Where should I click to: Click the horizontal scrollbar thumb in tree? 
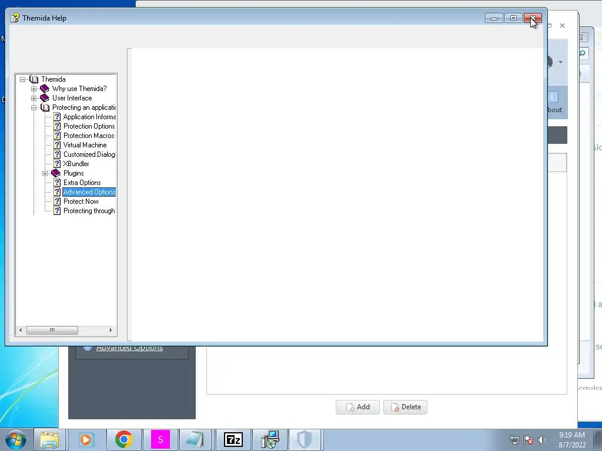[52, 330]
